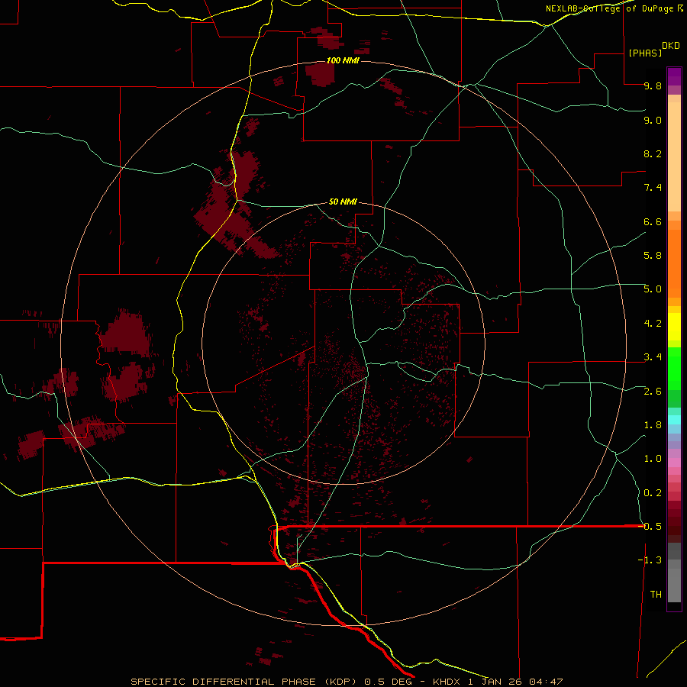Click the 6.6 scale value
This screenshot has height=687, width=687.
coord(653,222)
